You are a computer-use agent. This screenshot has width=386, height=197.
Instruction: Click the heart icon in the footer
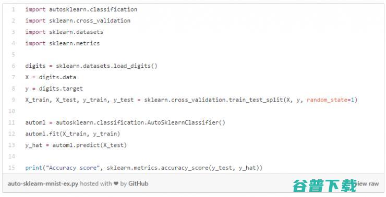pyautogui.click(x=116, y=184)
